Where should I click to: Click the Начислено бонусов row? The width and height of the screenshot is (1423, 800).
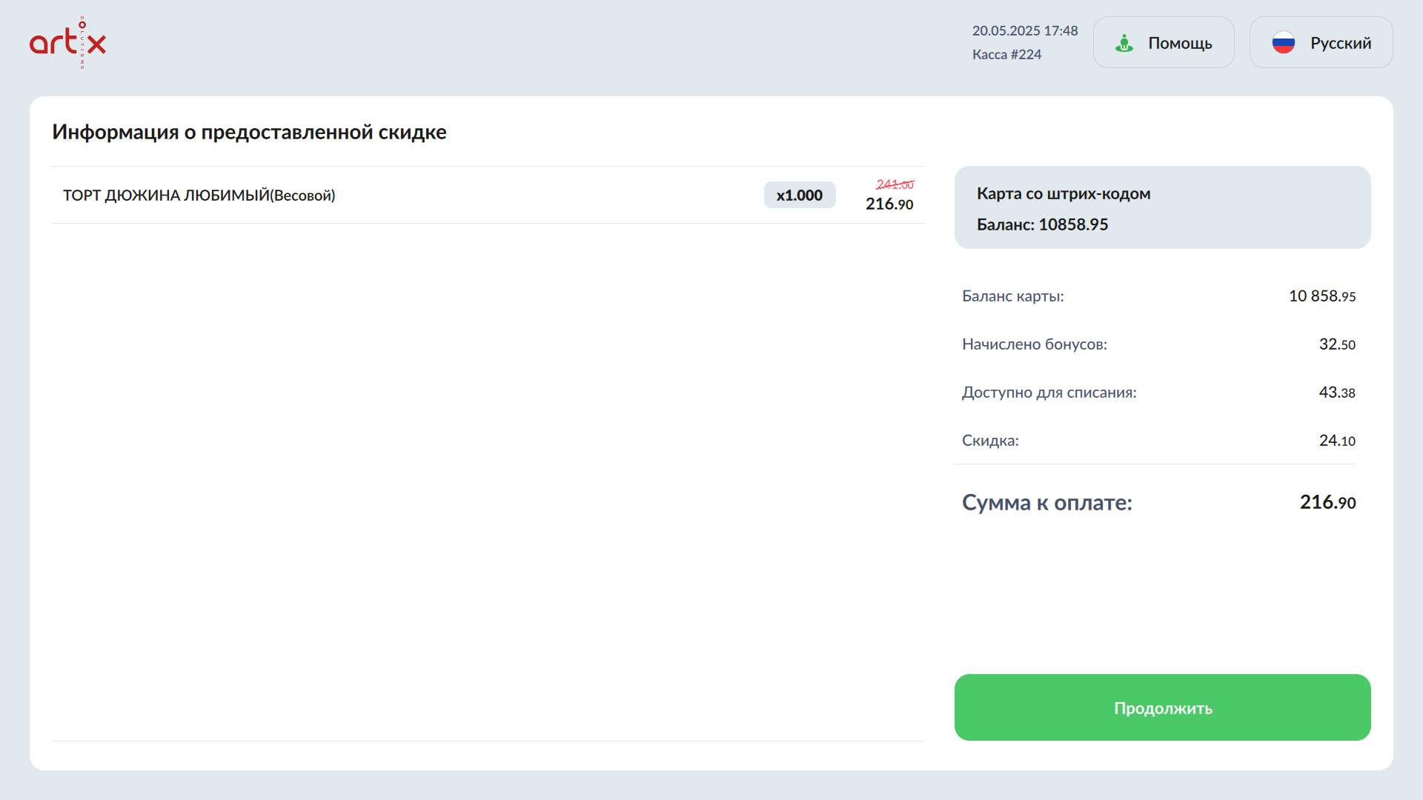point(1158,344)
